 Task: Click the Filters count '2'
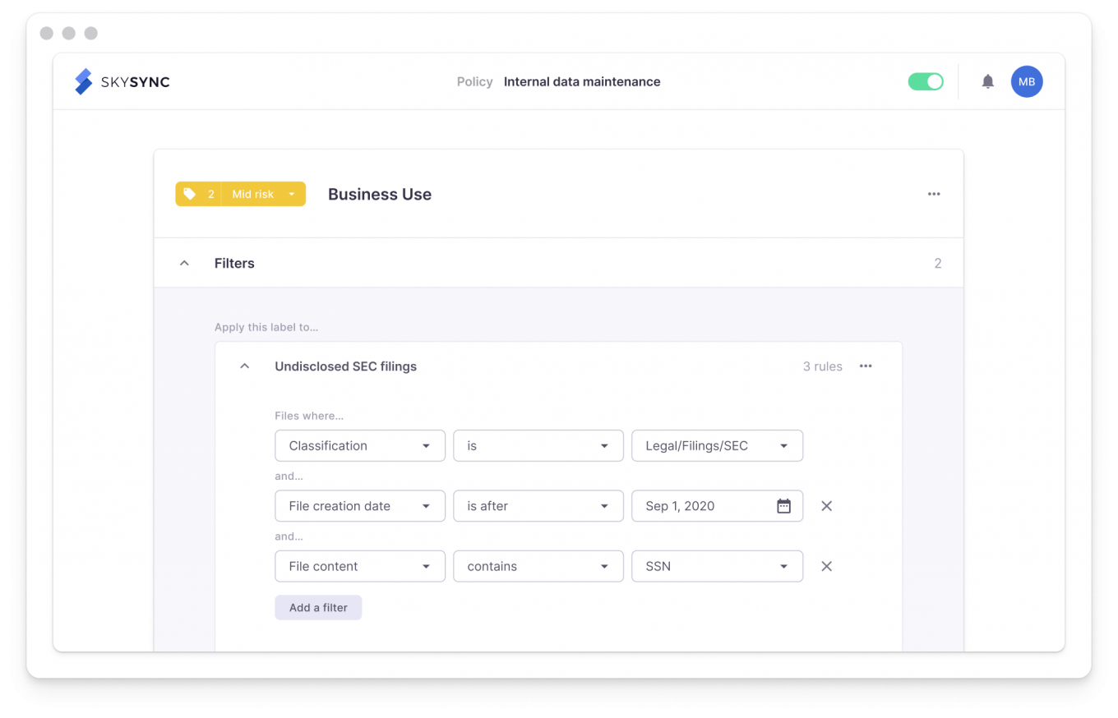pyautogui.click(x=938, y=263)
